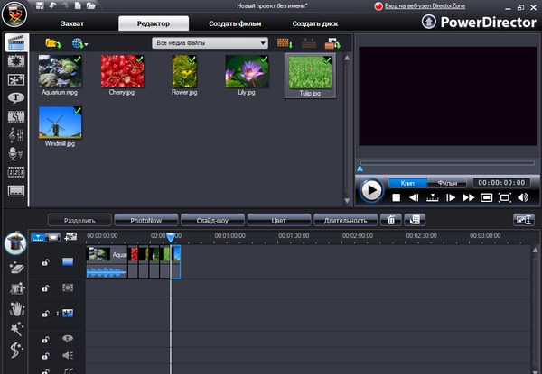Viewport: 542px width, 374px height.
Task: Toggle the video track lock
Action: coord(45,262)
